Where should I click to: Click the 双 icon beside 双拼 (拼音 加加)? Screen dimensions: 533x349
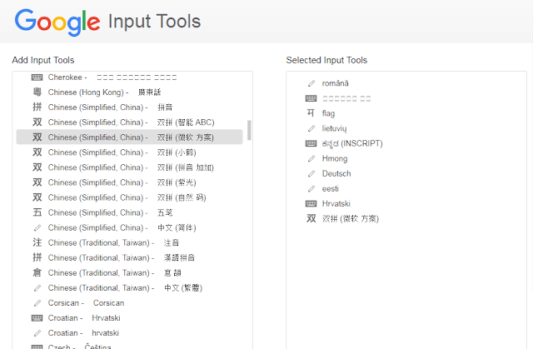[37, 167]
